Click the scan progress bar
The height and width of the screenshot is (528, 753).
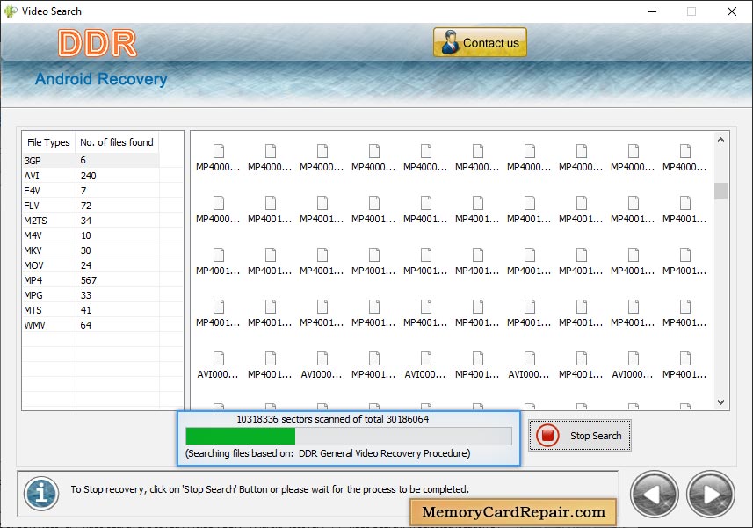coord(349,436)
